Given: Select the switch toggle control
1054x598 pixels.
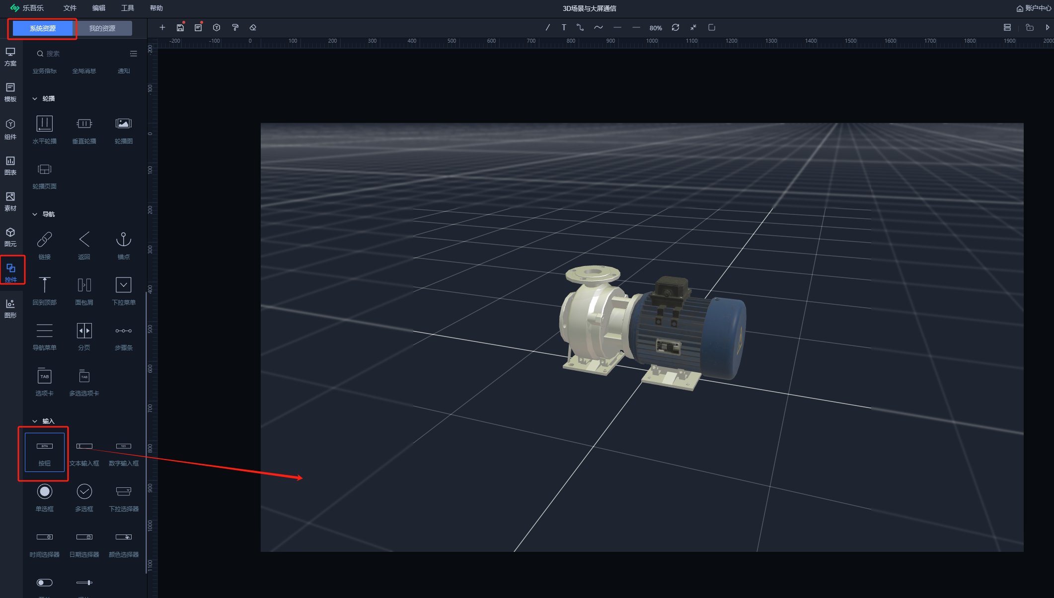Looking at the screenshot, I should pos(45,583).
